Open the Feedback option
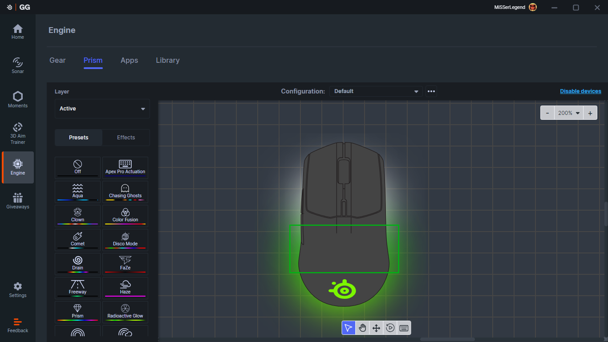Image resolution: width=608 pixels, height=342 pixels. [18, 325]
